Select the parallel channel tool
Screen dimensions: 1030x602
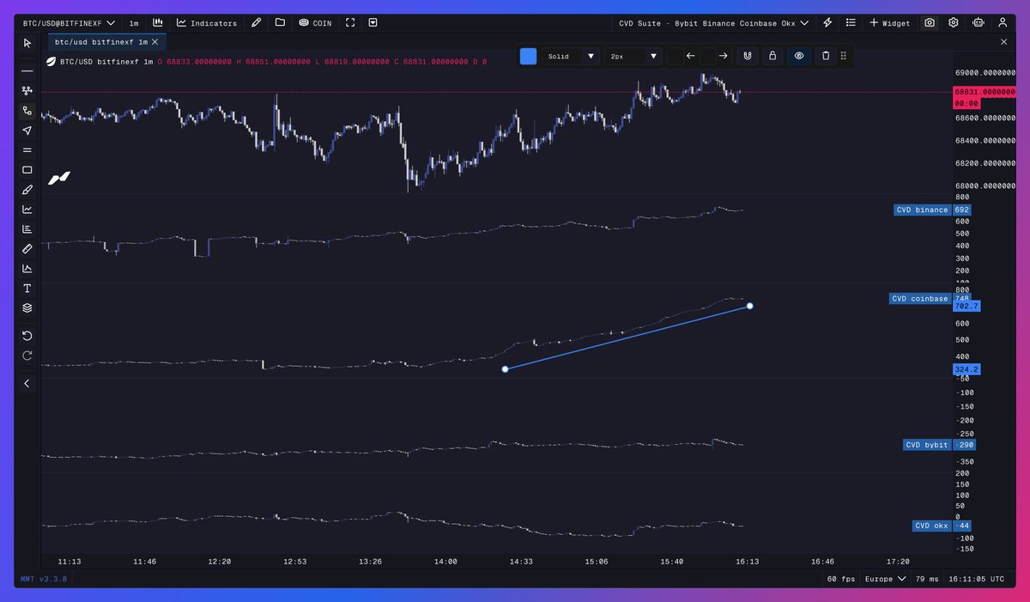pos(27,150)
